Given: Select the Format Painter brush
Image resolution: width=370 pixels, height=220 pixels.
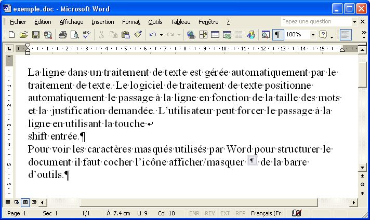Looking at the screenshot, I should (x=138, y=35).
